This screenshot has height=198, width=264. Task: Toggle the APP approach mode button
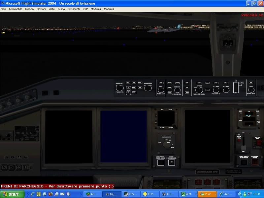tap(170, 88)
